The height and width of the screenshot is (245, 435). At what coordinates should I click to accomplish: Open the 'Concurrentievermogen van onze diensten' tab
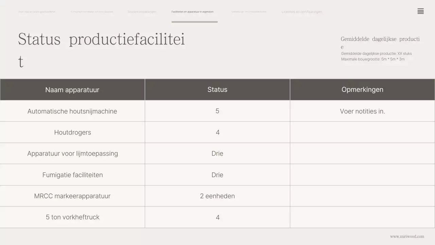pos(92,12)
